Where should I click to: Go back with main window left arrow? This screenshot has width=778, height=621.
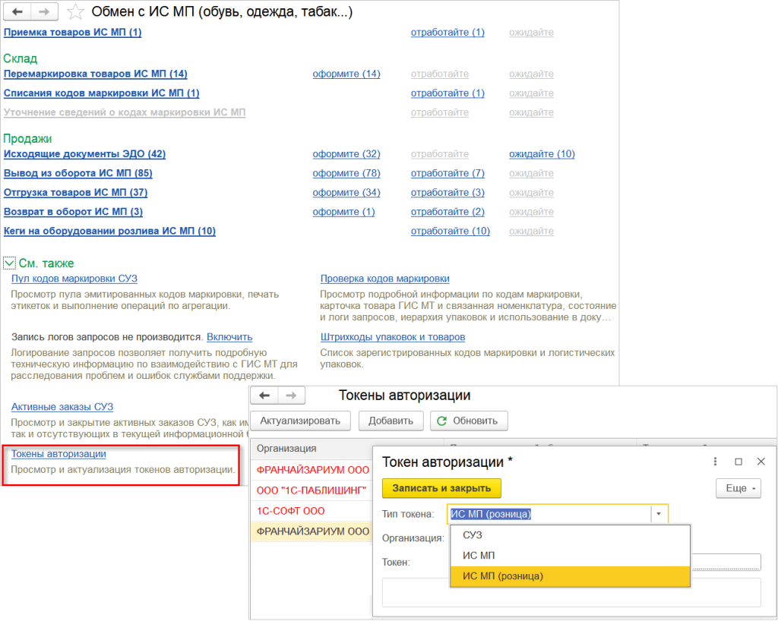pos(17,11)
